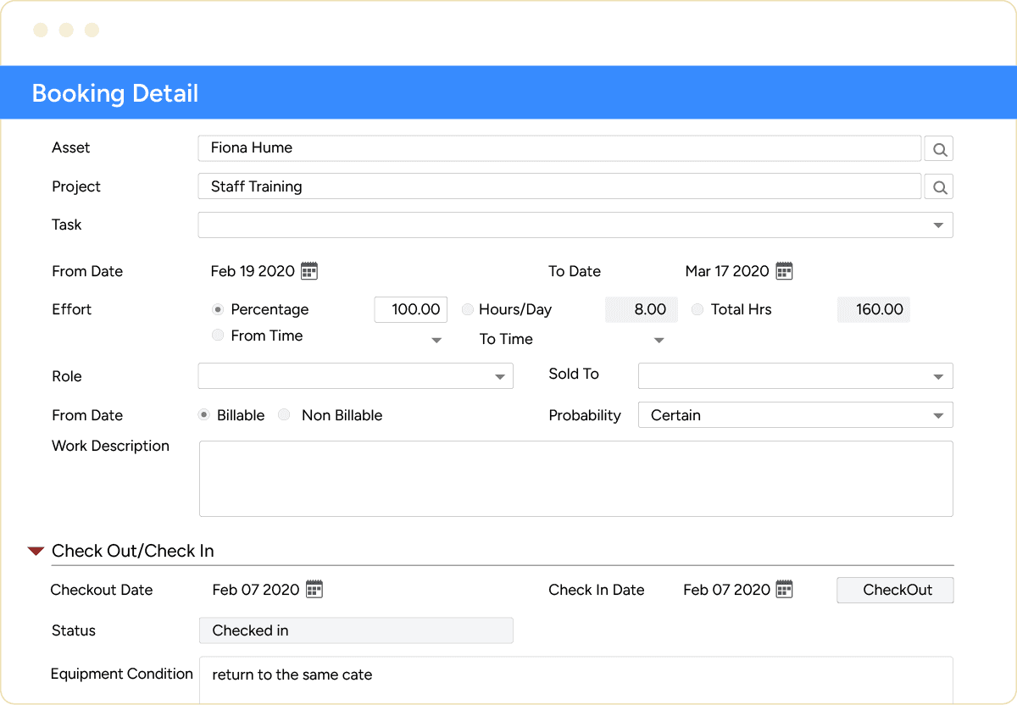Switch billing to Non Billable
1017x705 pixels.
284,414
